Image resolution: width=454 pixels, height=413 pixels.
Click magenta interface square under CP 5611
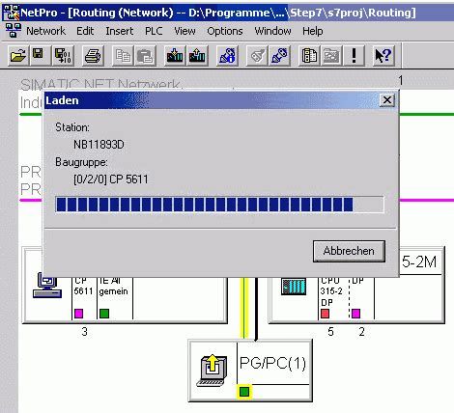tap(79, 314)
